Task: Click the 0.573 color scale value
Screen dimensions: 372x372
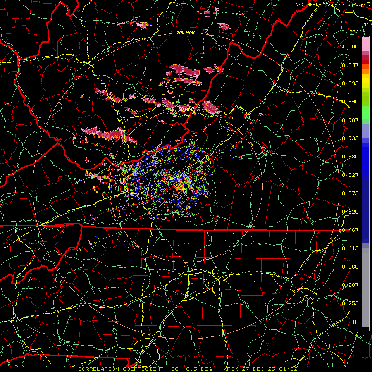Action: 350,193
